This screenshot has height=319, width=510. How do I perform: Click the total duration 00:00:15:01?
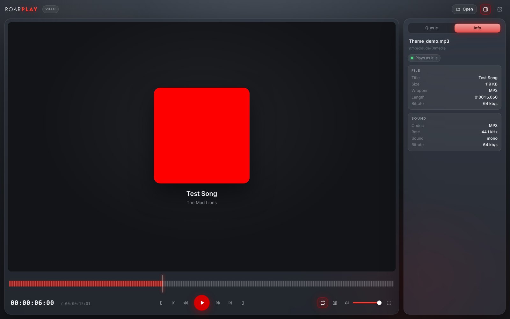pyautogui.click(x=78, y=304)
